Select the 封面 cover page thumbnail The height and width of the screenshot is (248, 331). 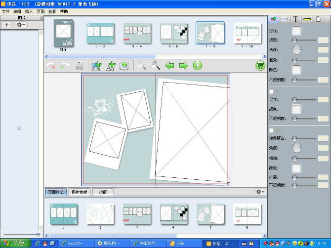pos(64,33)
